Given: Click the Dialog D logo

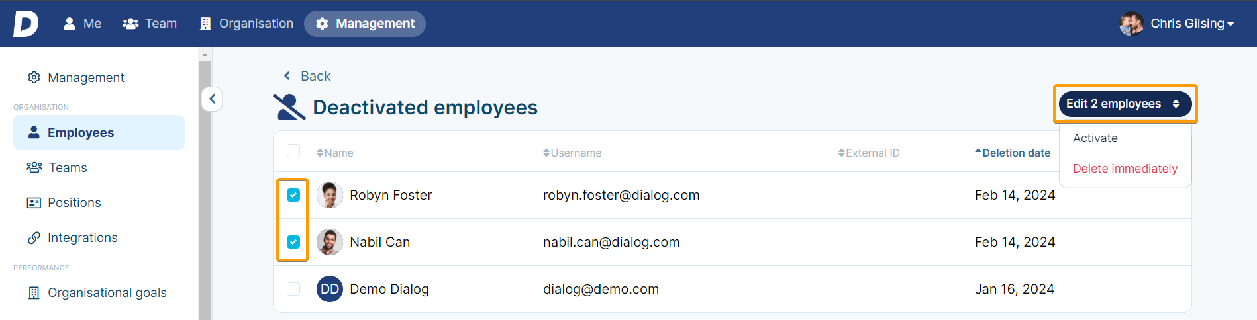Looking at the screenshot, I should 25,24.
